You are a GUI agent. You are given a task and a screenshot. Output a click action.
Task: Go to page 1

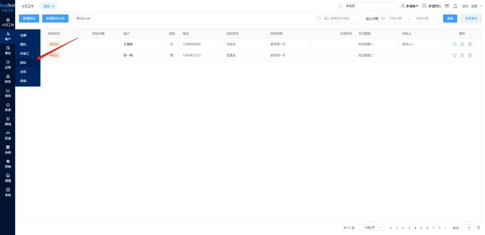[397, 228]
